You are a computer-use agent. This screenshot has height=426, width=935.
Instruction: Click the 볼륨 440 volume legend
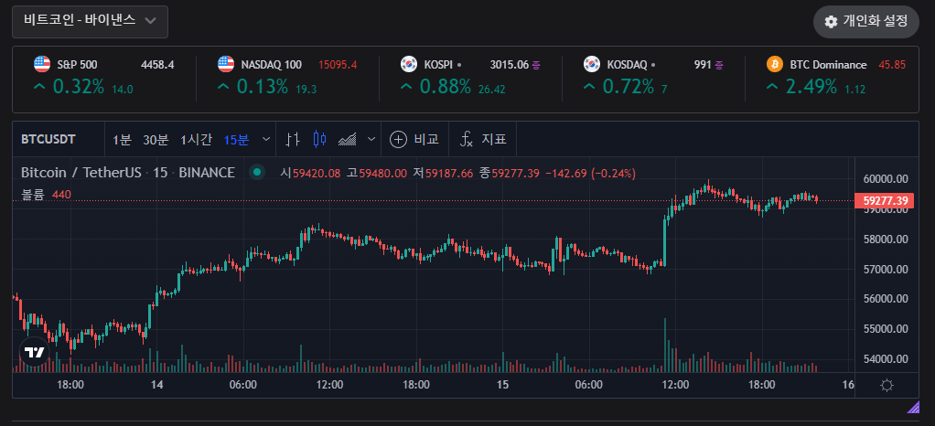point(44,194)
